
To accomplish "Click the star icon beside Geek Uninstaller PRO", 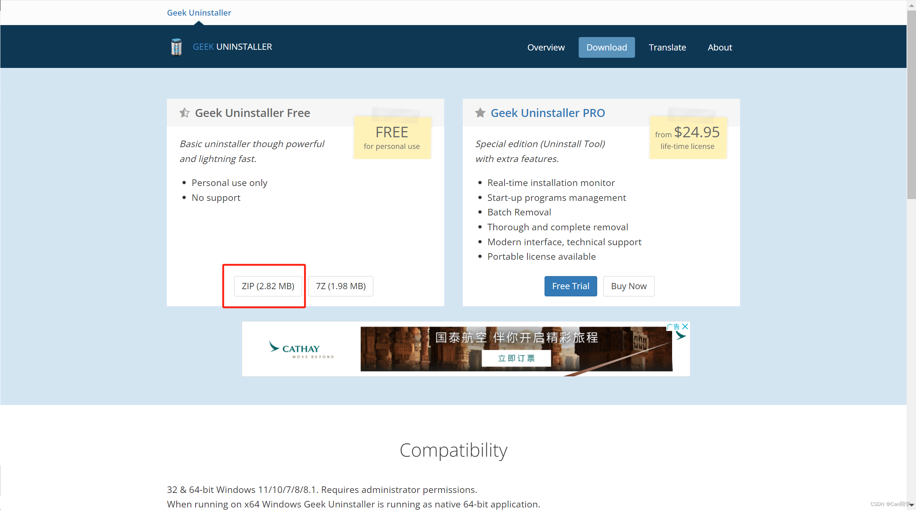I will pyautogui.click(x=480, y=113).
